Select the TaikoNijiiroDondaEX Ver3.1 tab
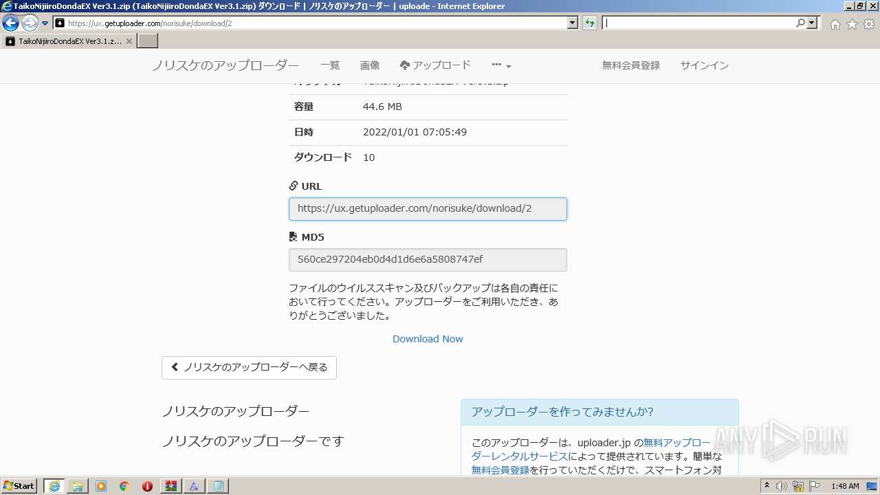Viewport: 880px width, 495px height. (x=69, y=41)
